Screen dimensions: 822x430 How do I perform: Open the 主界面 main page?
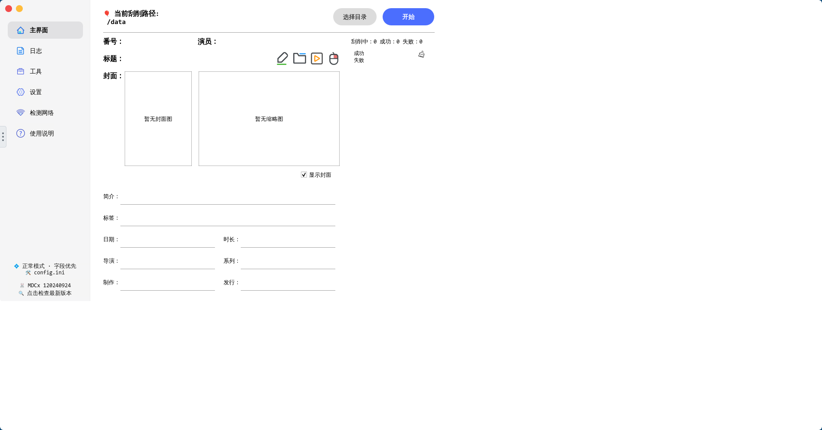45,30
